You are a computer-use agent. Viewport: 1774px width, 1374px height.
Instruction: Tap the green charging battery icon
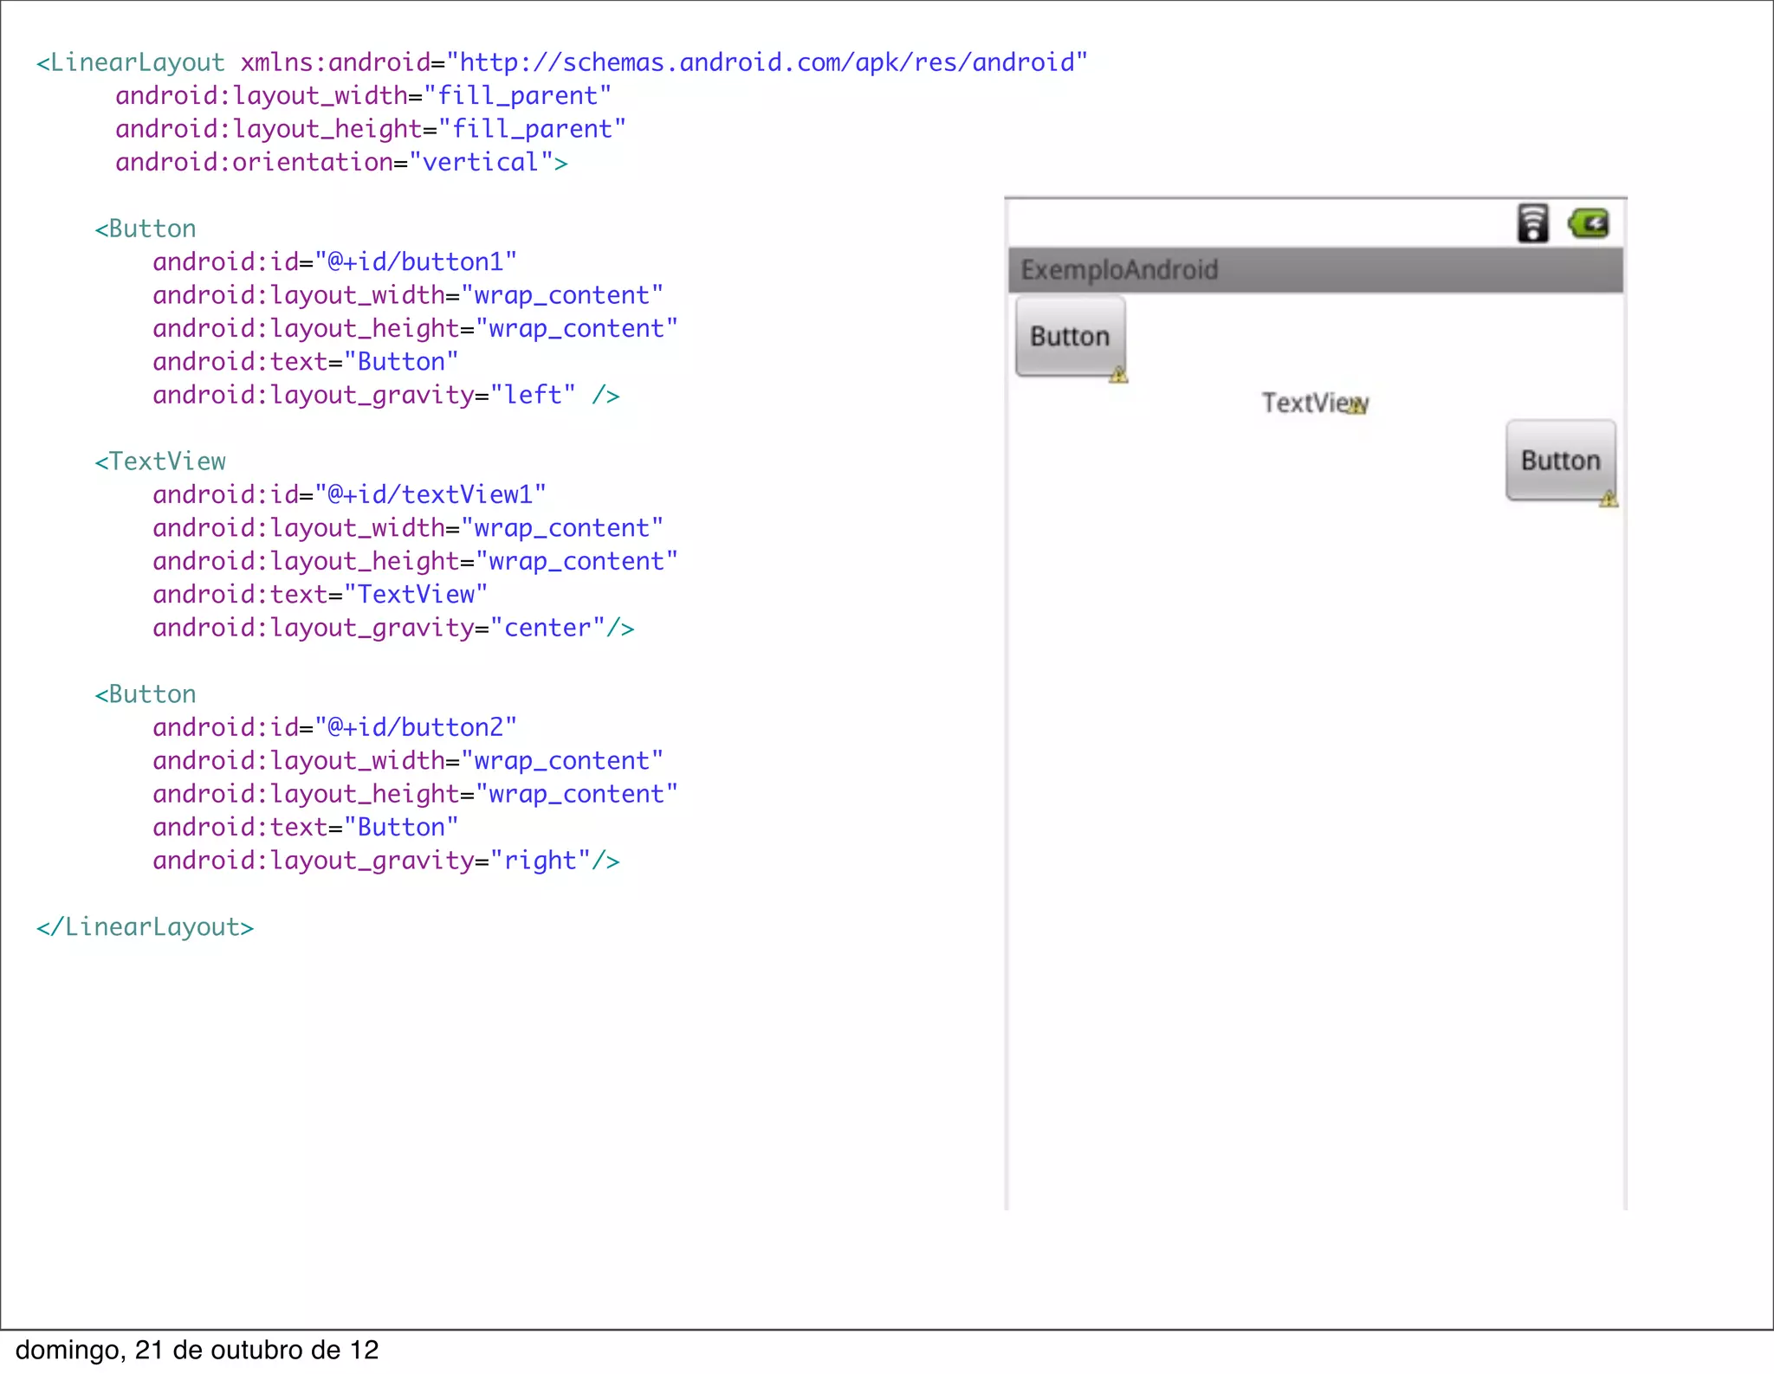[1589, 223]
